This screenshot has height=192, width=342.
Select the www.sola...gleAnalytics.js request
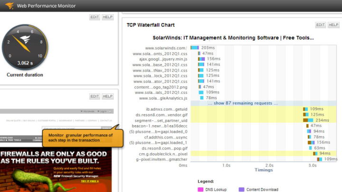(x=163, y=98)
